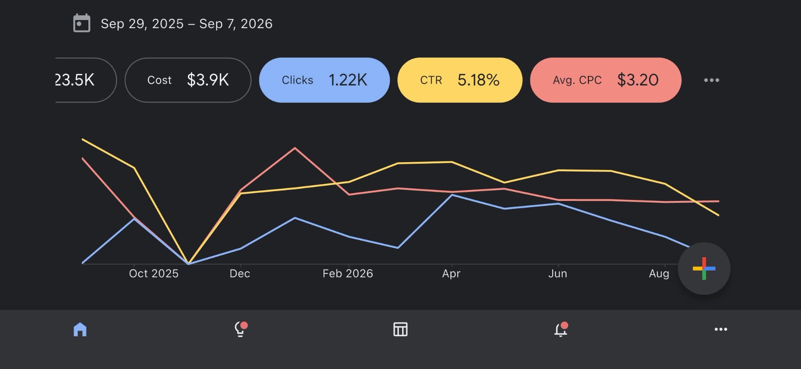This screenshot has width=801, height=369.
Task: Tap the red Avg. CPC peak on chart
Action: 295,148
